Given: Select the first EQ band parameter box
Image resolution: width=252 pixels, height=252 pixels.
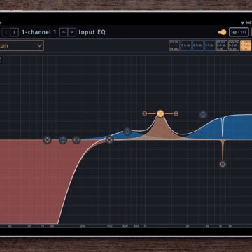Looking at the screenshot, I should [174, 45].
